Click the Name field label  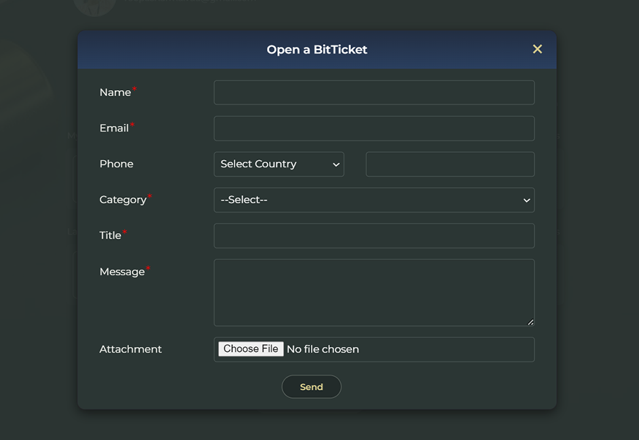tap(115, 93)
